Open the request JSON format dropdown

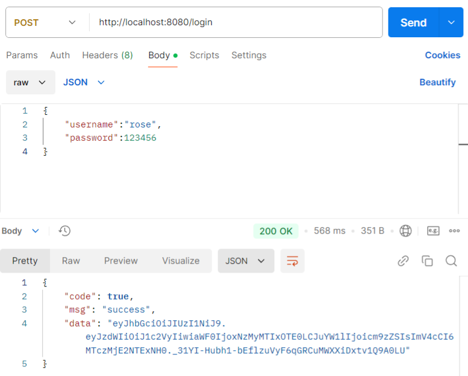click(84, 82)
